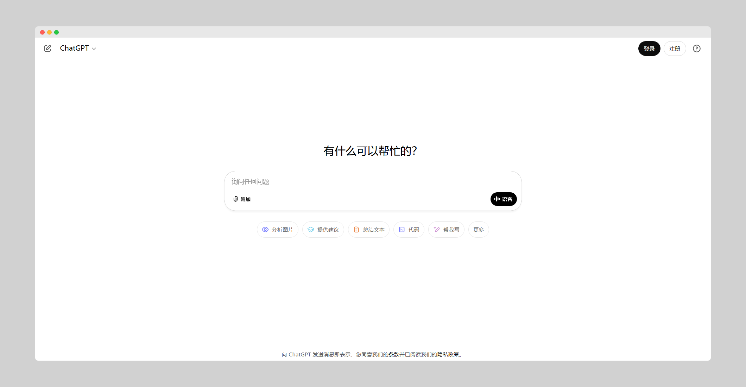
Task: Select the 提供建议 suggestion chip
Action: [323, 230]
